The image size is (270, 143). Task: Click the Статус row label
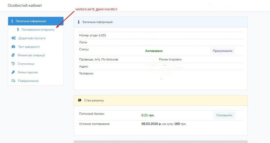[84, 49]
